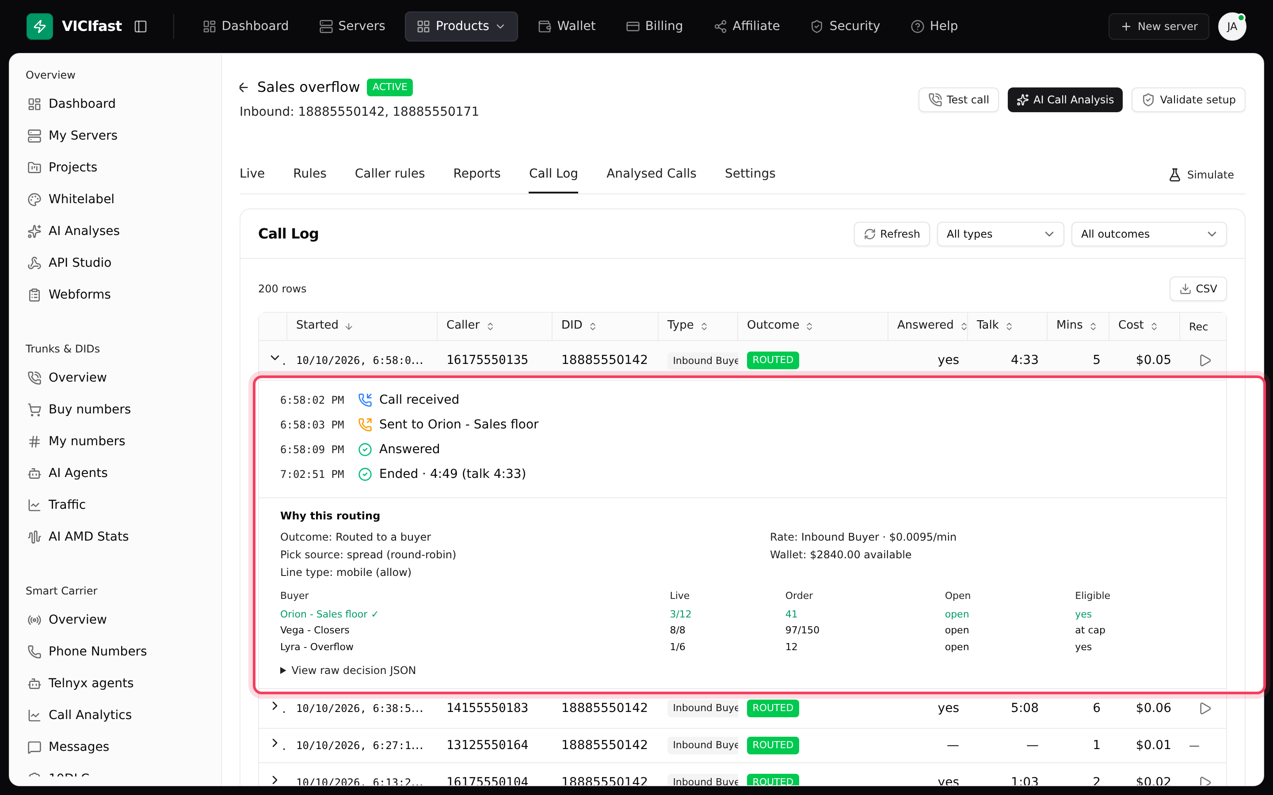Screen dimensions: 1273x795
Task: Click the Simulate button
Action: pos(1201,174)
